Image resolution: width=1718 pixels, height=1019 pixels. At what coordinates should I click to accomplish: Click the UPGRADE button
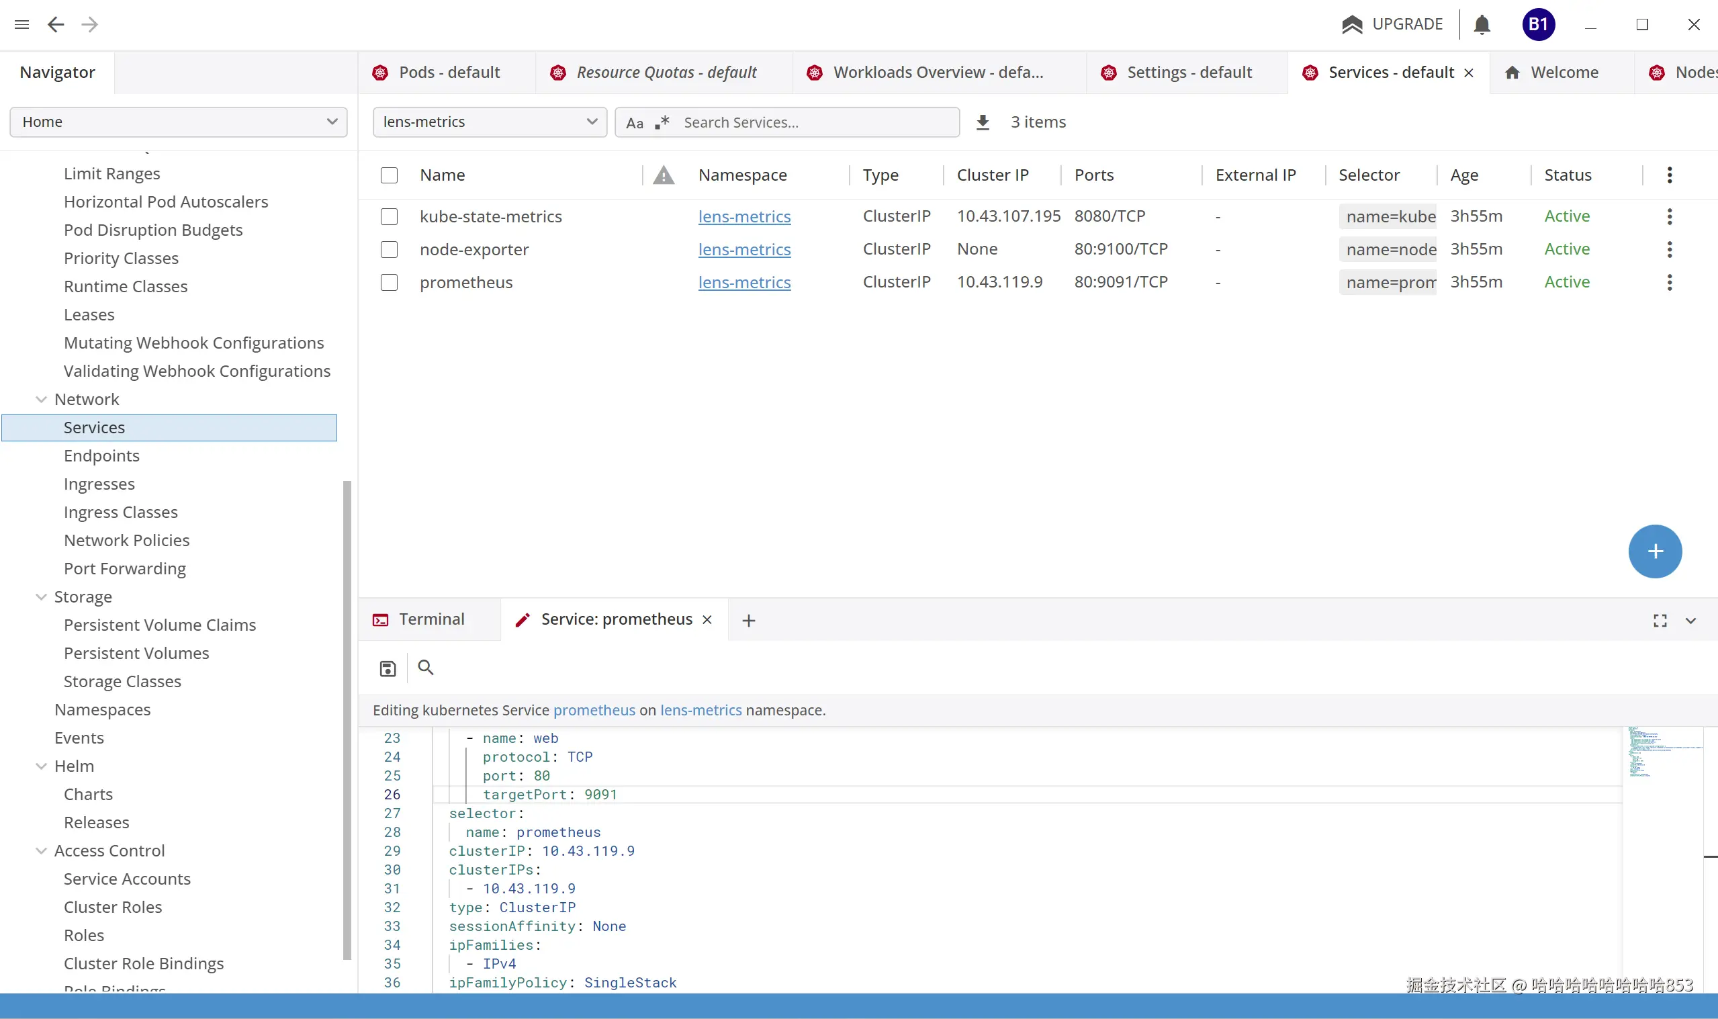point(1393,25)
